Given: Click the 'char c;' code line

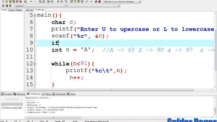Looking at the screenshot, I should click(64, 22).
